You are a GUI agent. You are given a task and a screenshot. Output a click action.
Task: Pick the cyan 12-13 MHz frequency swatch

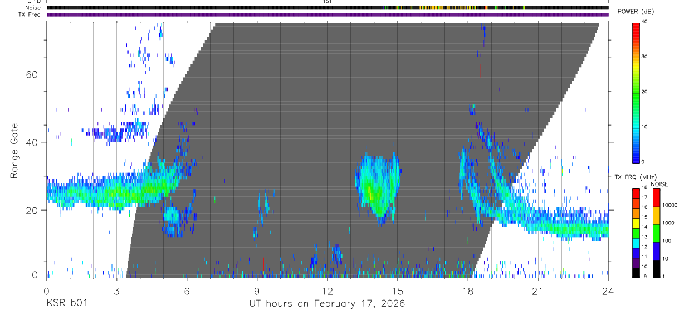coord(636,243)
